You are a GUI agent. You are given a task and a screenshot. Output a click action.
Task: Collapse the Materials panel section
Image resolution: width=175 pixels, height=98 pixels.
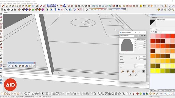coord(151,17)
